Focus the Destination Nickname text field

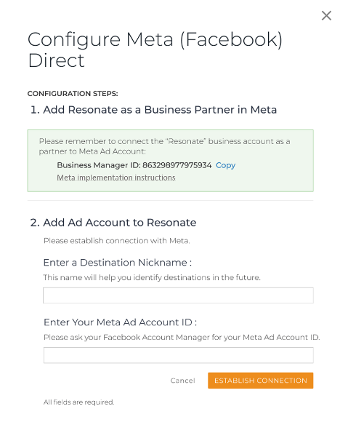pyautogui.click(x=178, y=295)
